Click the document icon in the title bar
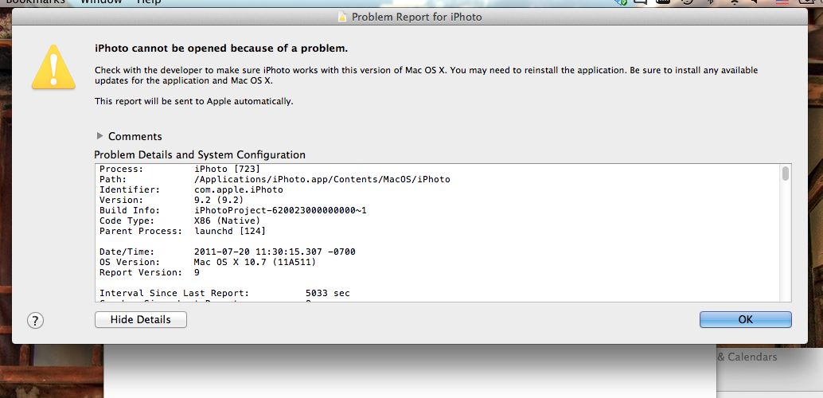Viewport: 823px width, 398px height. pos(343,17)
